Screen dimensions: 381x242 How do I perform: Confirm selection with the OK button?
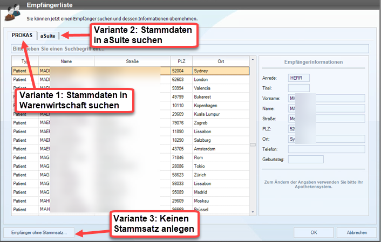click(314, 233)
